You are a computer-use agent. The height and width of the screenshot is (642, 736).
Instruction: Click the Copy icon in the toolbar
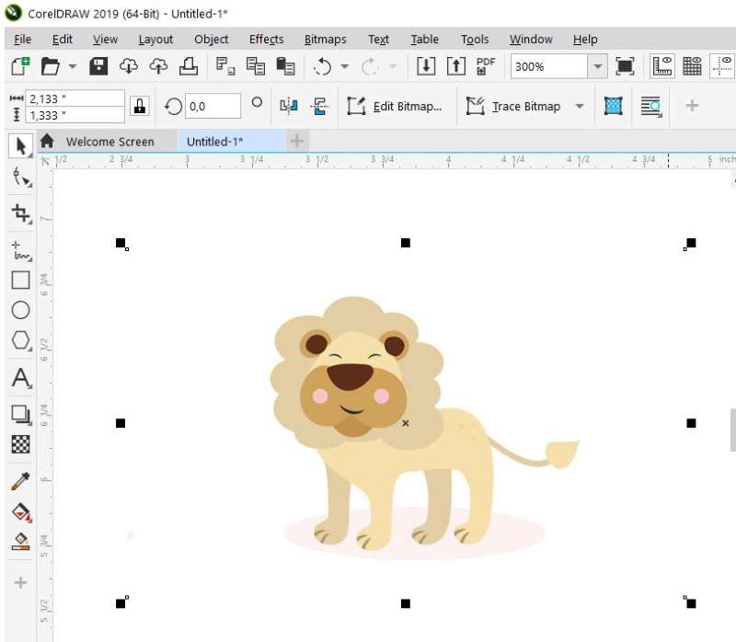click(x=256, y=66)
